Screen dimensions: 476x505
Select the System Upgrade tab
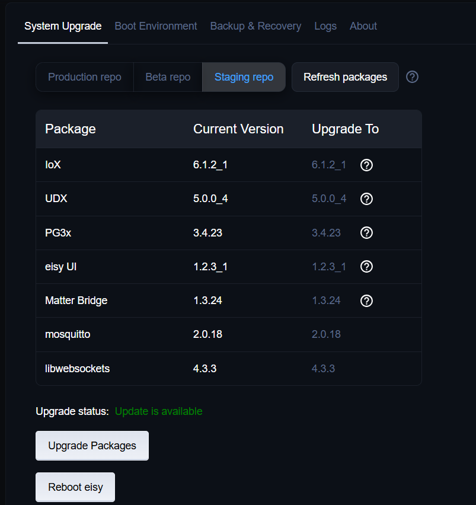pos(63,26)
